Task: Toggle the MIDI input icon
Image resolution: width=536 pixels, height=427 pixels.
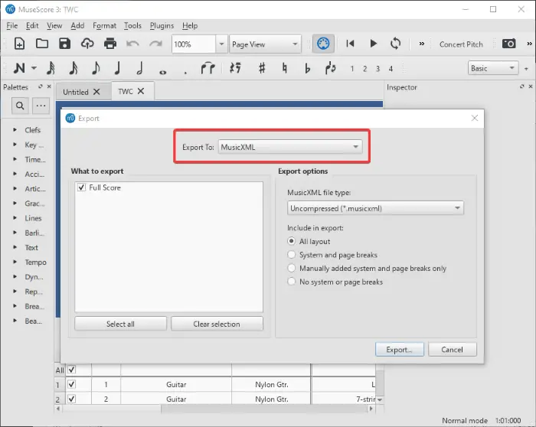Action: (323, 44)
